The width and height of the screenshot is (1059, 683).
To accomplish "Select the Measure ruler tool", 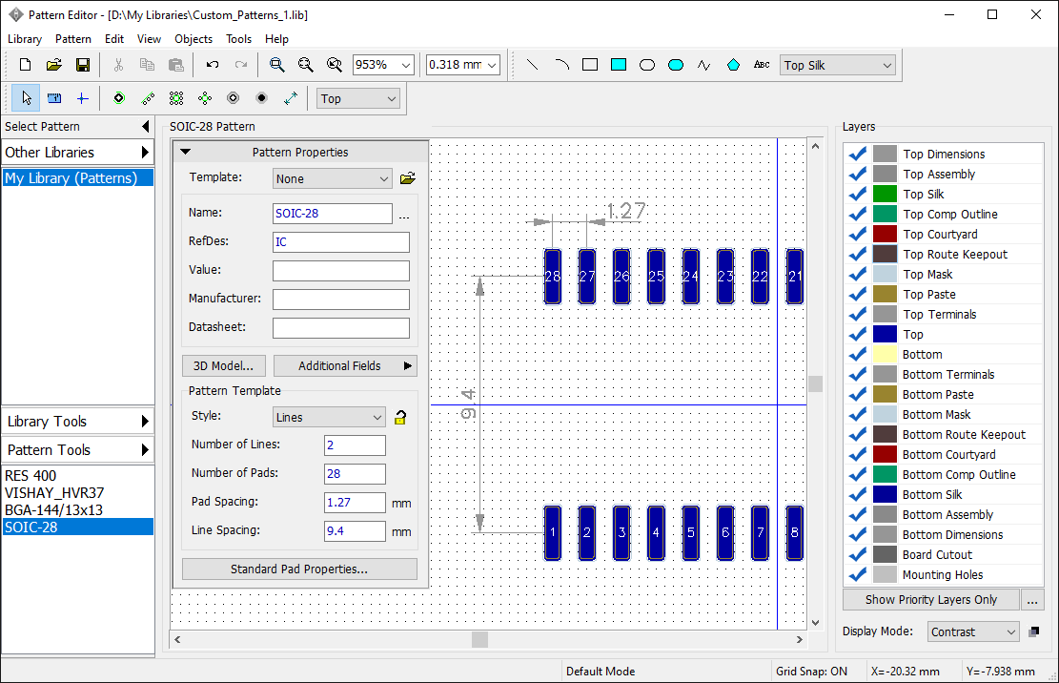I will point(54,98).
